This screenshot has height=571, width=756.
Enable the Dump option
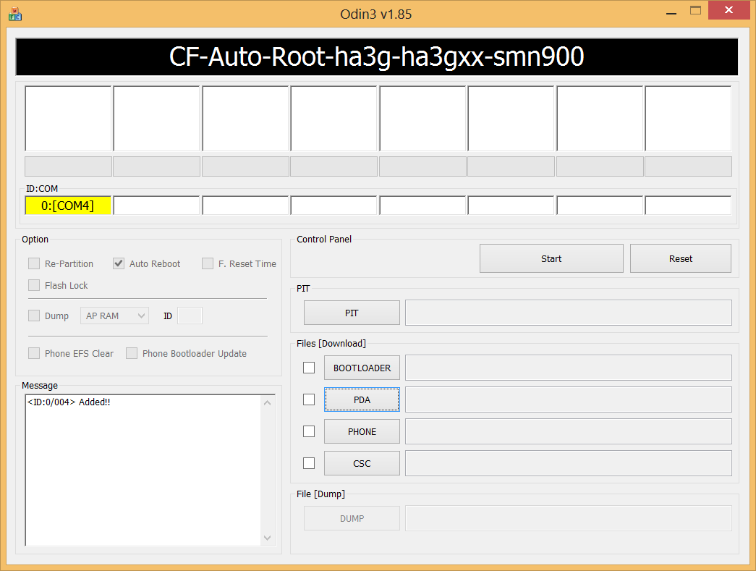33,316
